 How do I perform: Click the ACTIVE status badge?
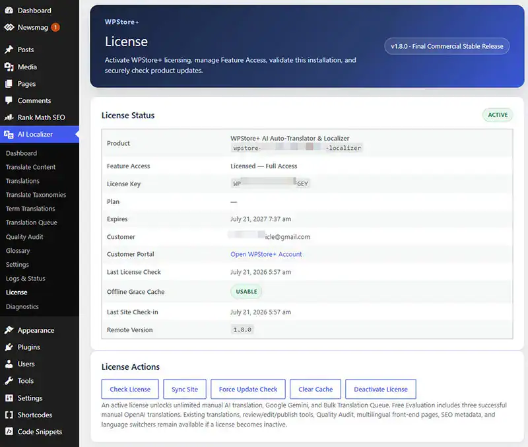pyautogui.click(x=498, y=115)
